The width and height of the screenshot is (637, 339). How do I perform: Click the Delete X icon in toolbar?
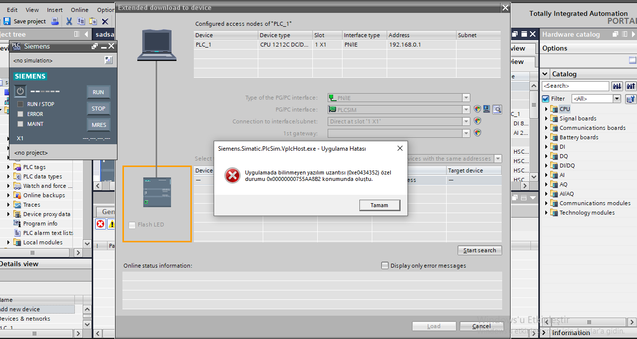pyautogui.click(x=105, y=21)
